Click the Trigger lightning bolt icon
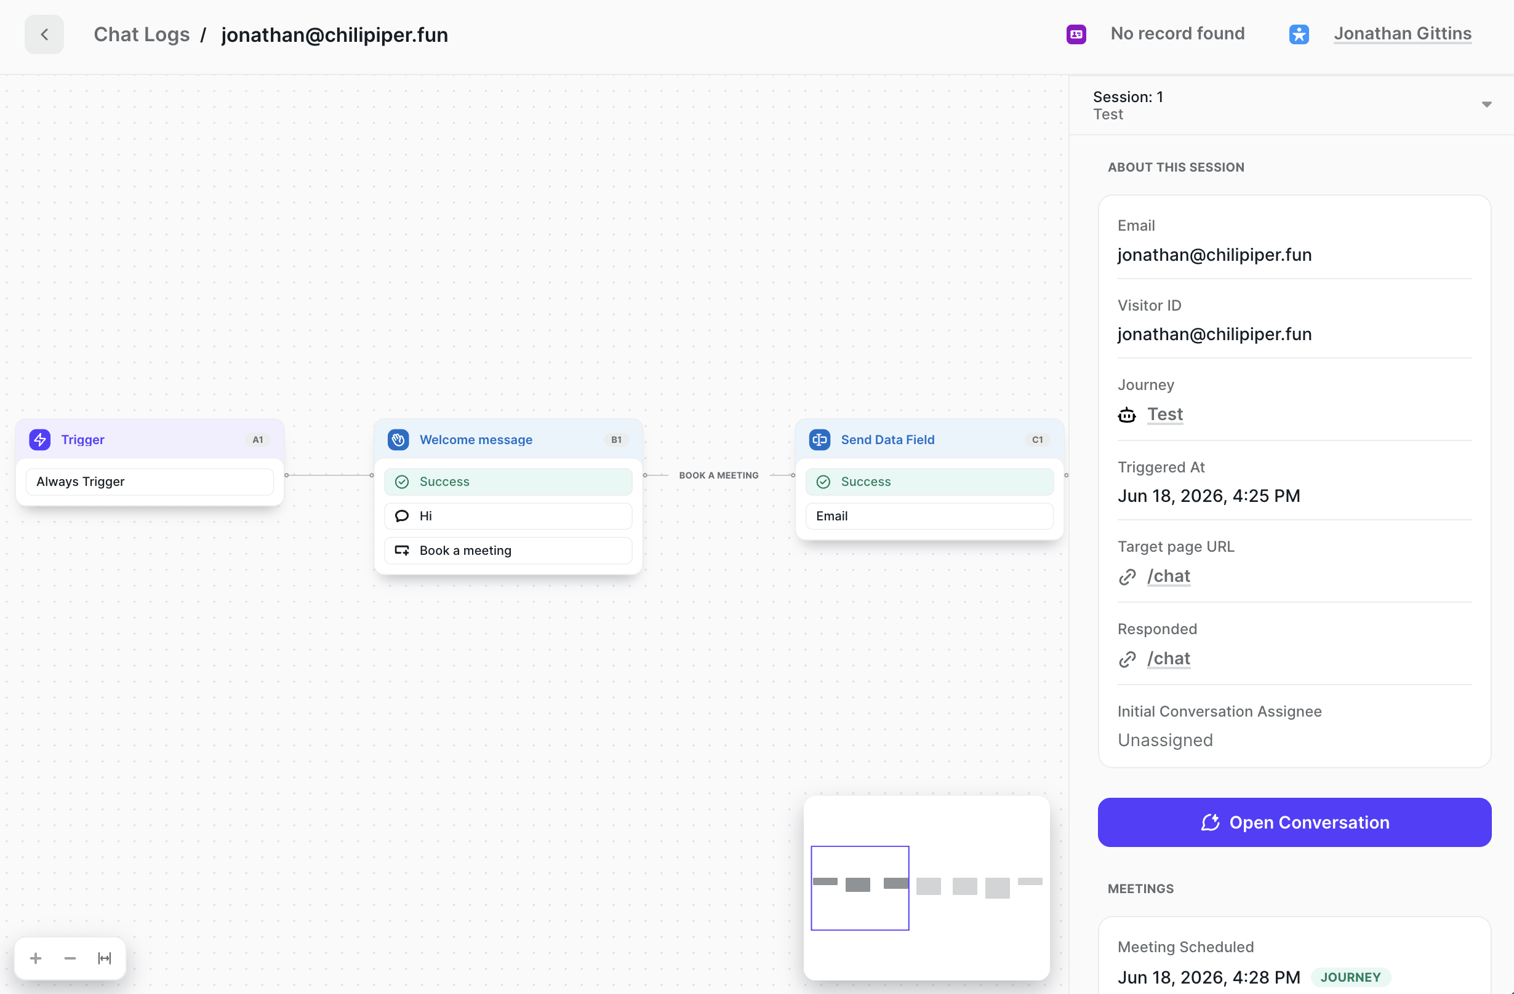1514x994 pixels. pos(40,439)
